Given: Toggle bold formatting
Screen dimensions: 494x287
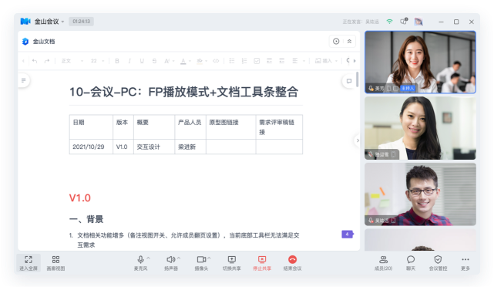Looking at the screenshot, I should click(117, 61).
